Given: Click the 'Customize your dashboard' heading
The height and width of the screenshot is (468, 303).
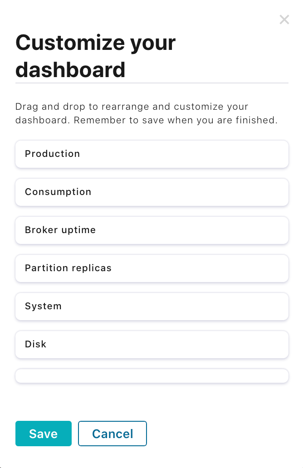Looking at the screenshot, I should (x=95, y=44).
